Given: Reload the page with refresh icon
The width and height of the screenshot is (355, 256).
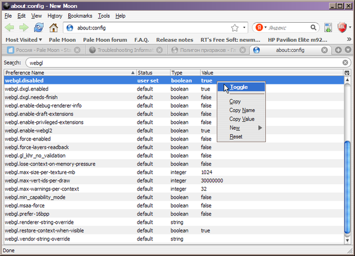Looking at the screenshot, I should [x=39, y=28].
